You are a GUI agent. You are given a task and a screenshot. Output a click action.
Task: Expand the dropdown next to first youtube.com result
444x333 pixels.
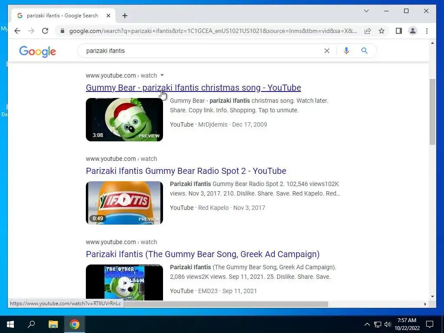[x=162, y=75]
